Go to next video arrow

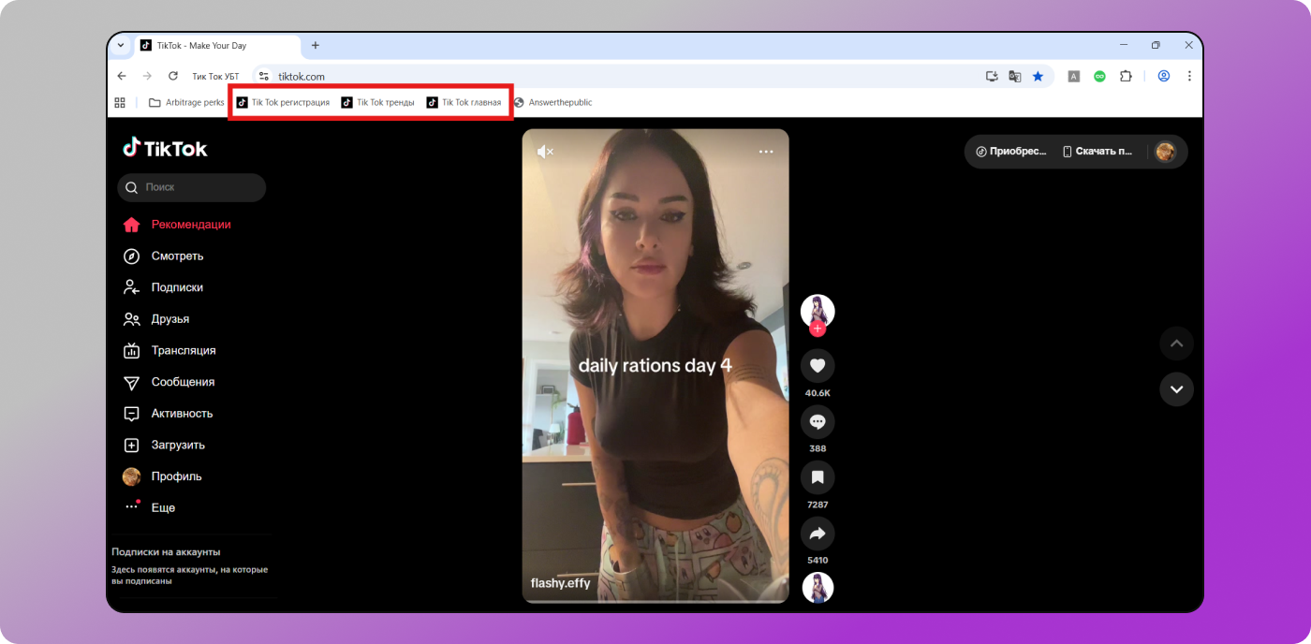click(x=1176, y=389)
